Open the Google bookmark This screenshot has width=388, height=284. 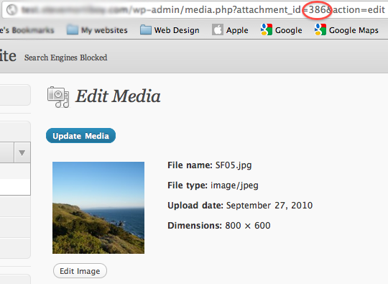tap(282, 30)
